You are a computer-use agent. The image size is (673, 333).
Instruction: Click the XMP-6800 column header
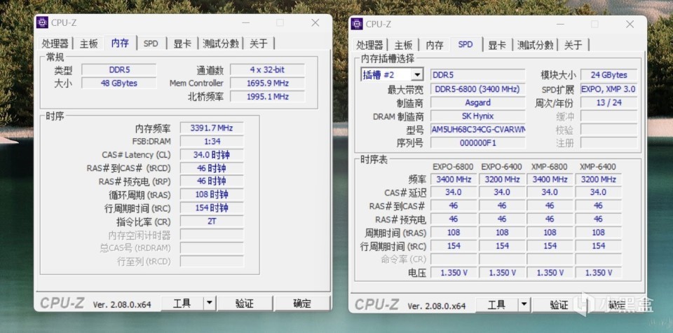(x=550, y=167)
